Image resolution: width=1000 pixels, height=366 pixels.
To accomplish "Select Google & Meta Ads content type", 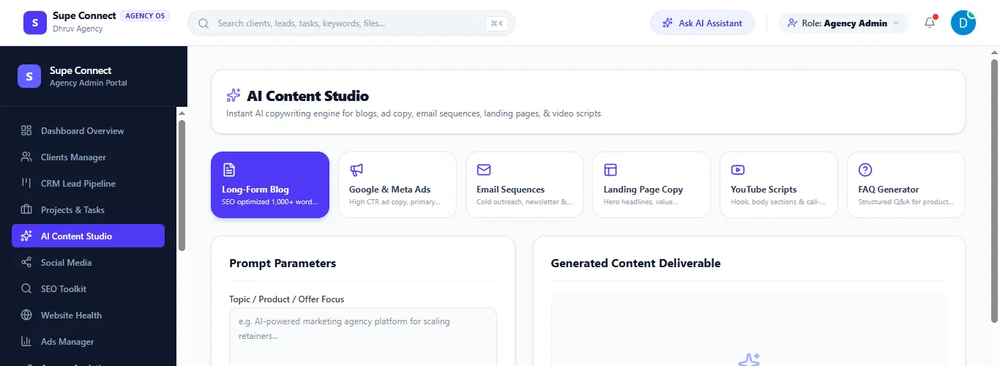I will pos(397,185).
